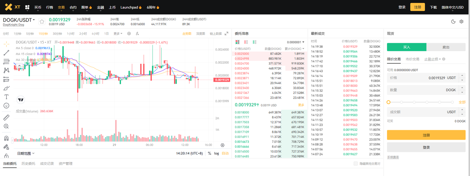Select the brush drawing tool
470x176 pixels.
pos(6,88)
